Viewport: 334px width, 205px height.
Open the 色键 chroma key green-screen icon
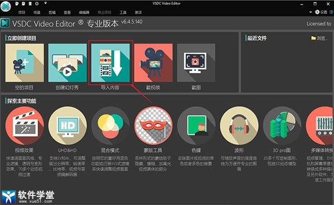coord(196,126)
